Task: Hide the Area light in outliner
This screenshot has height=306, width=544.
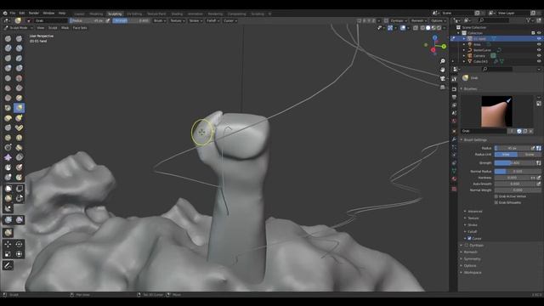Action: coord(539,44)
